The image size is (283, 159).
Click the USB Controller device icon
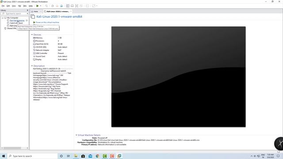(34, 53)
